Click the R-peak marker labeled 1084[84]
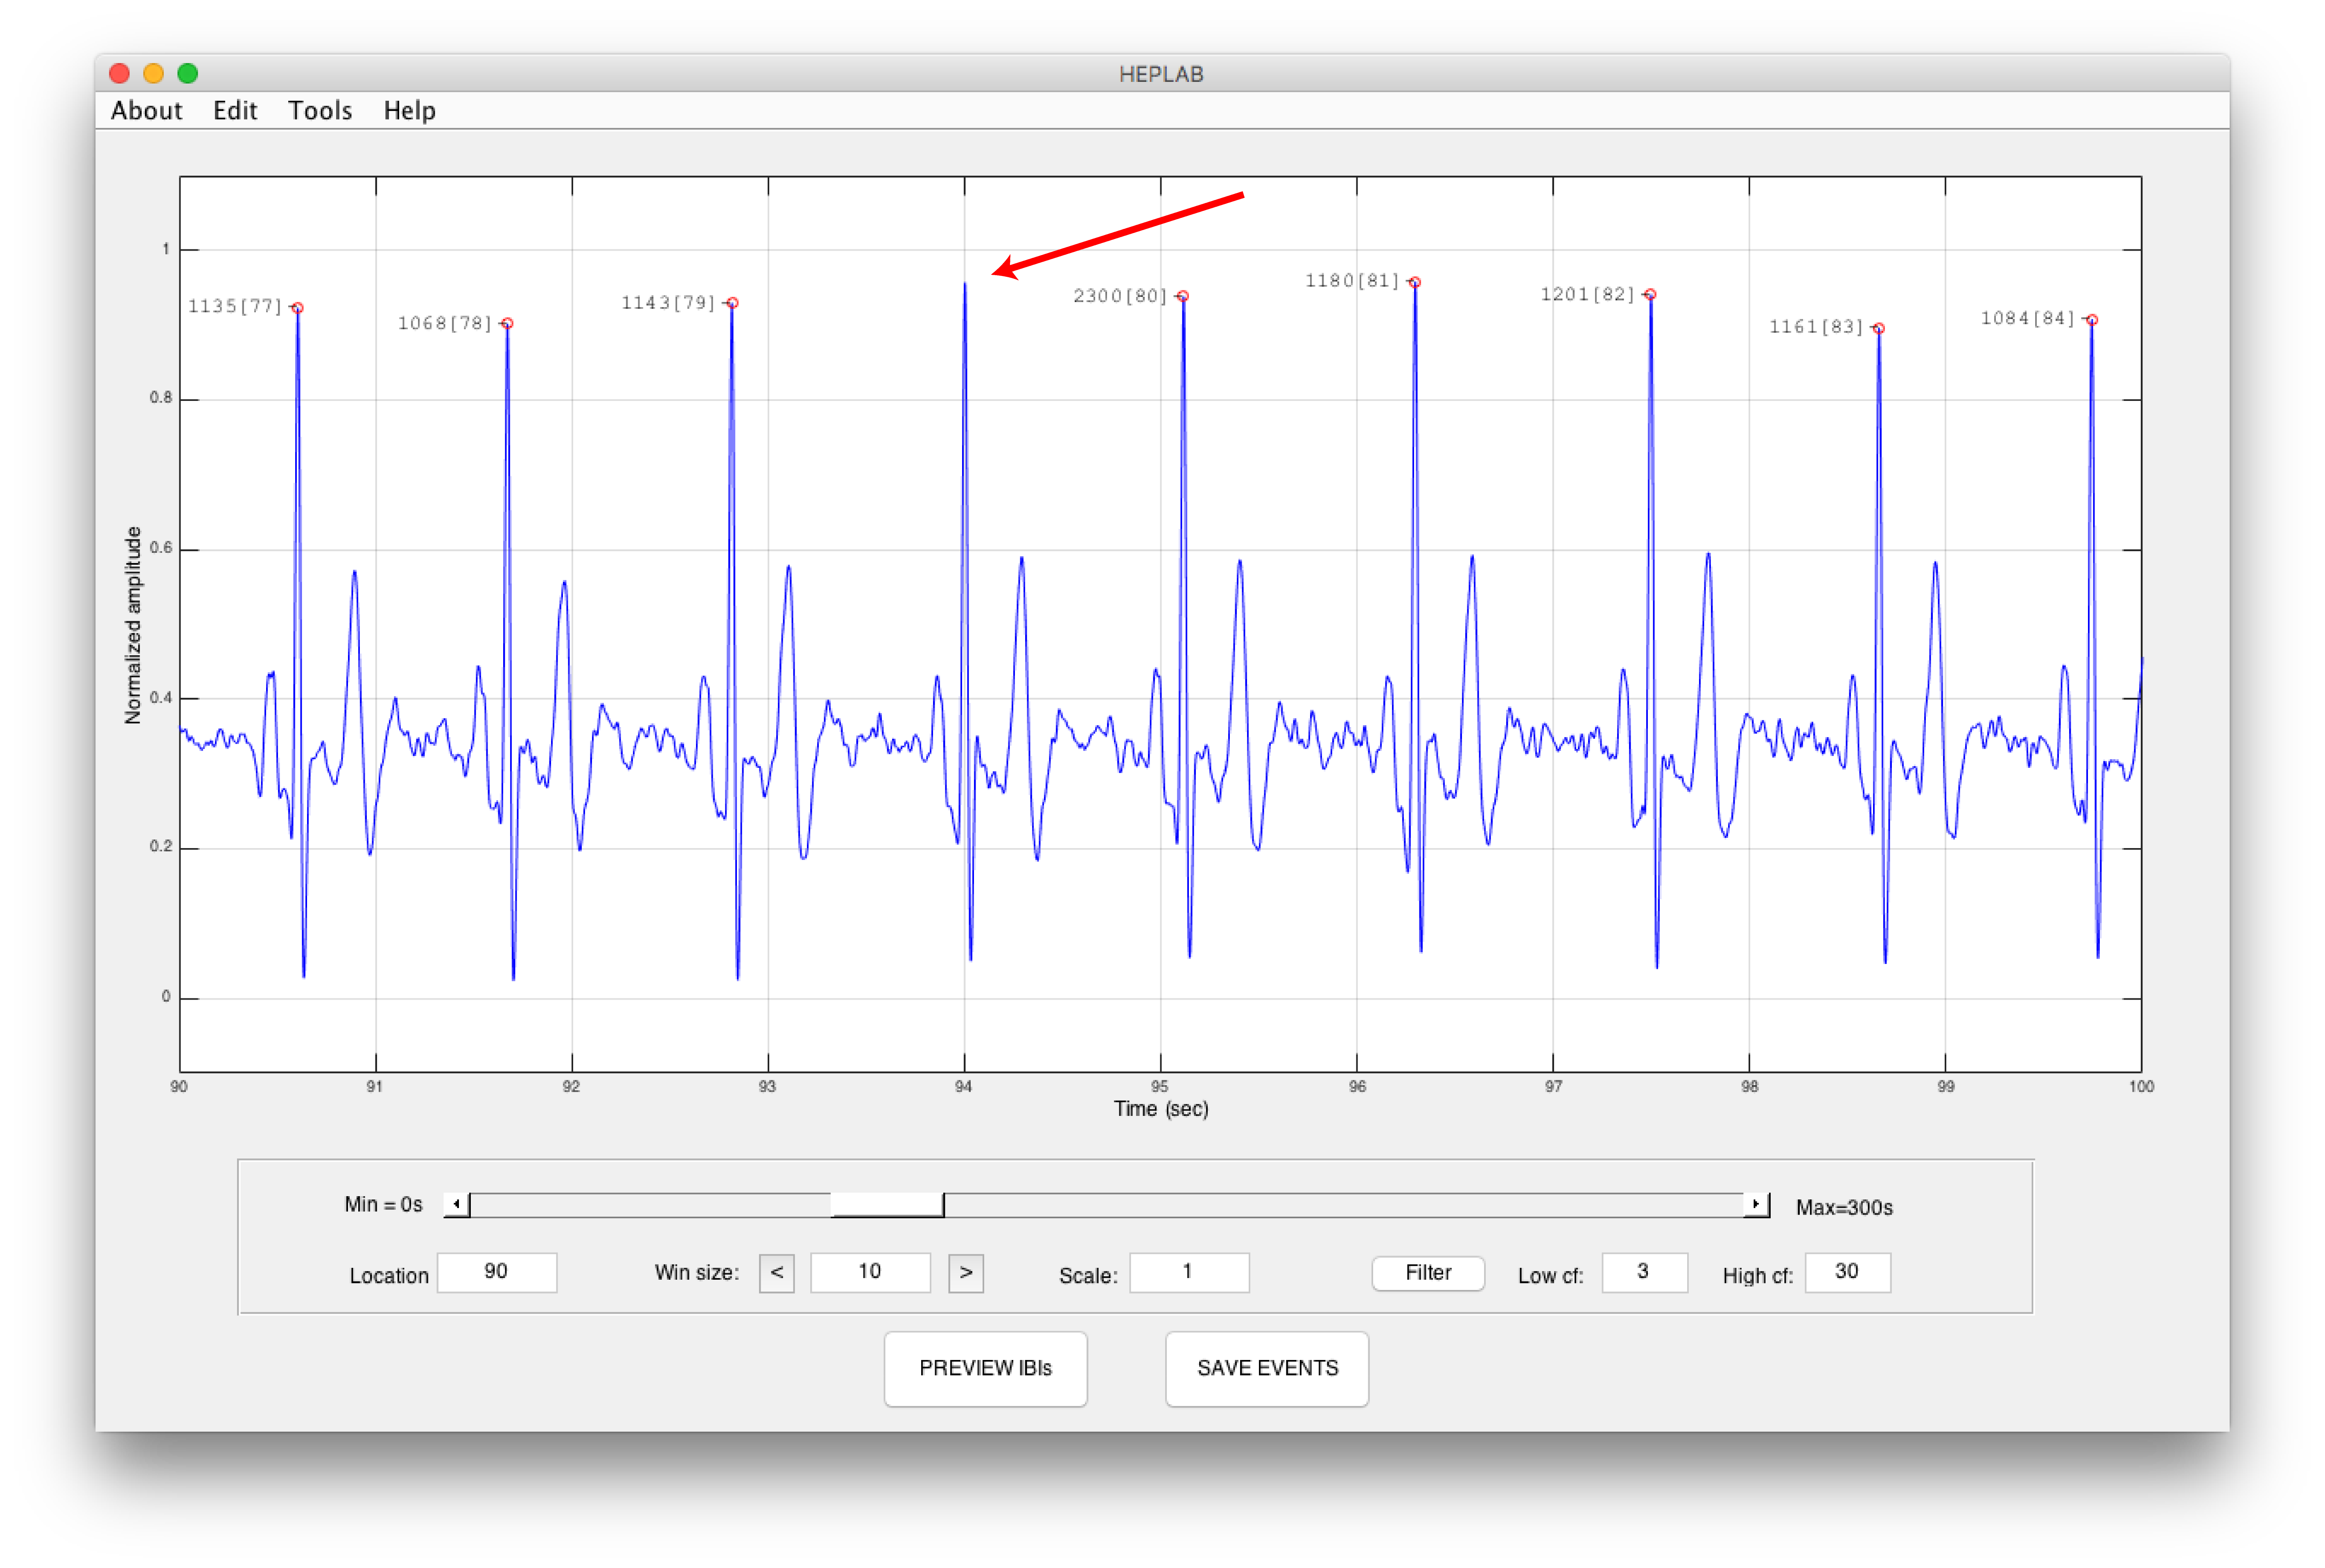 pos(2092,320)
